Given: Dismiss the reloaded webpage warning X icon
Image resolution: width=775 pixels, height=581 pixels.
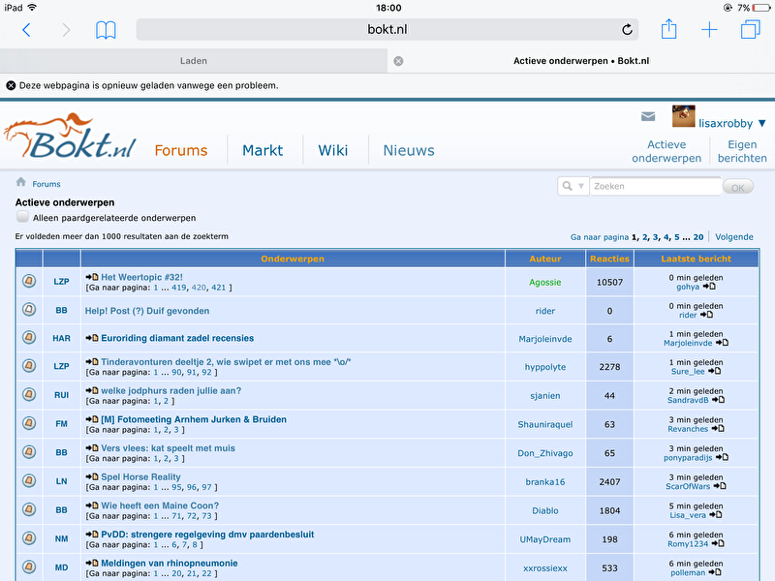Looking at the screenshot, I should pyautogui.click(x=11, y=85).
